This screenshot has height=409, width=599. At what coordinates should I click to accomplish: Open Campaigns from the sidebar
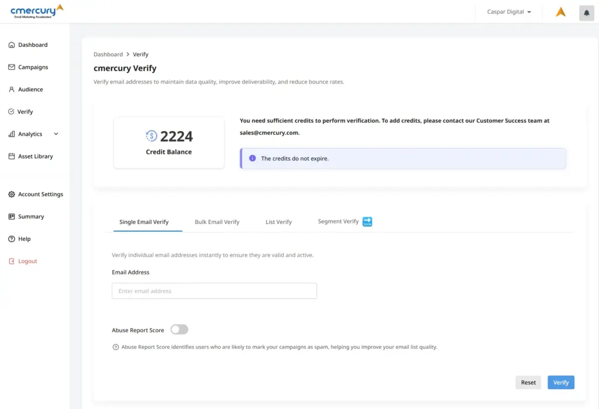[33, 67]
